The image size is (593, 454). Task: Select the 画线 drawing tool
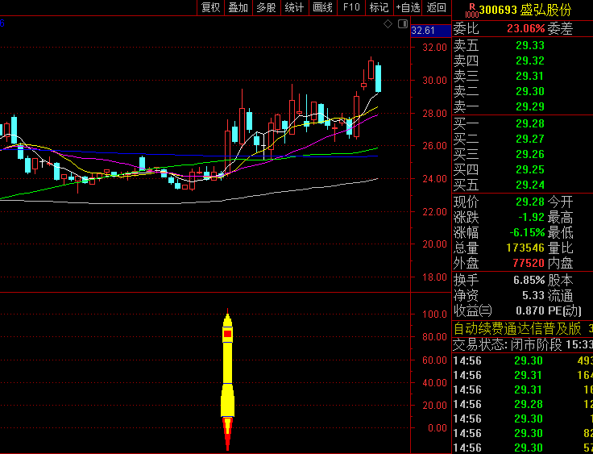pyautogui.click(x=322, y=7)
